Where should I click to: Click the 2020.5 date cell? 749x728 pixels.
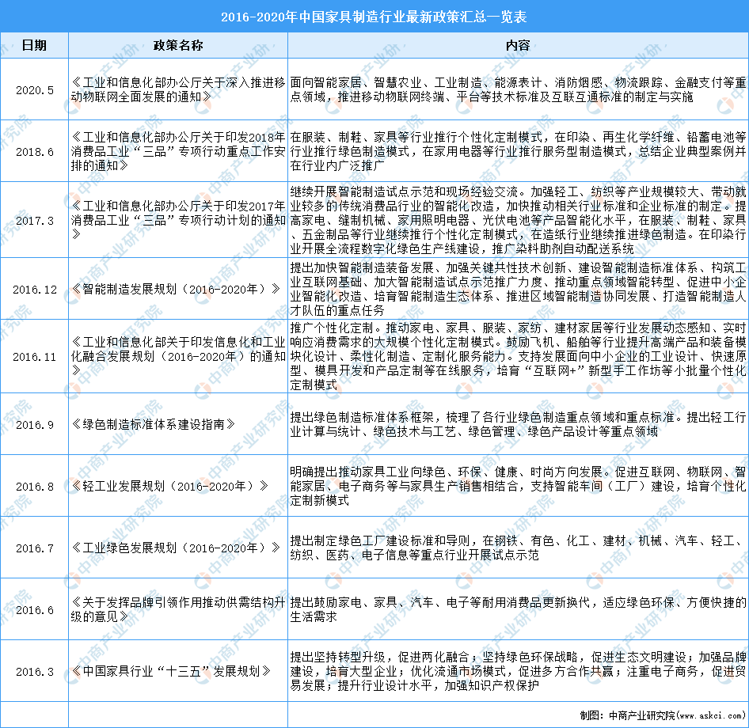(x=34, y=89)
